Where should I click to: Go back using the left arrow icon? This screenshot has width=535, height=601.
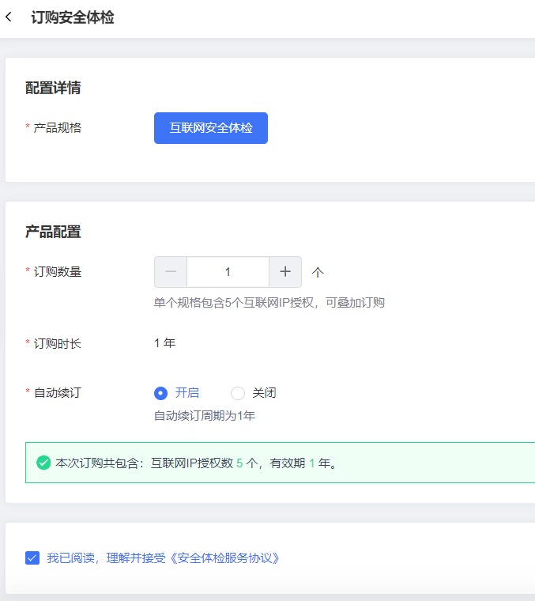tap(9, 17)
